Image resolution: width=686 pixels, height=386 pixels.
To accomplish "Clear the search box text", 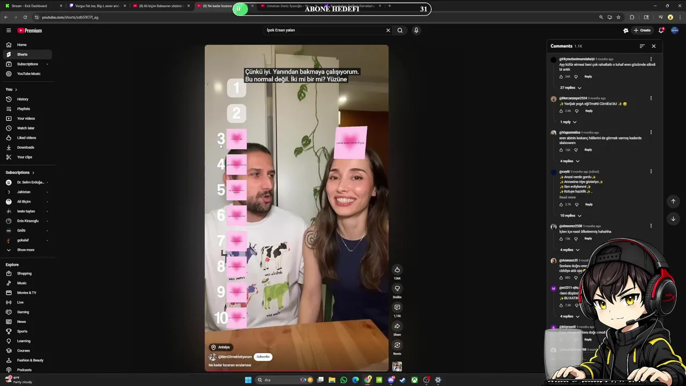I will click(388, 30).
